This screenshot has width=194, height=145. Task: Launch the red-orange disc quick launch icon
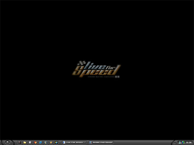[x=35, y=143]
